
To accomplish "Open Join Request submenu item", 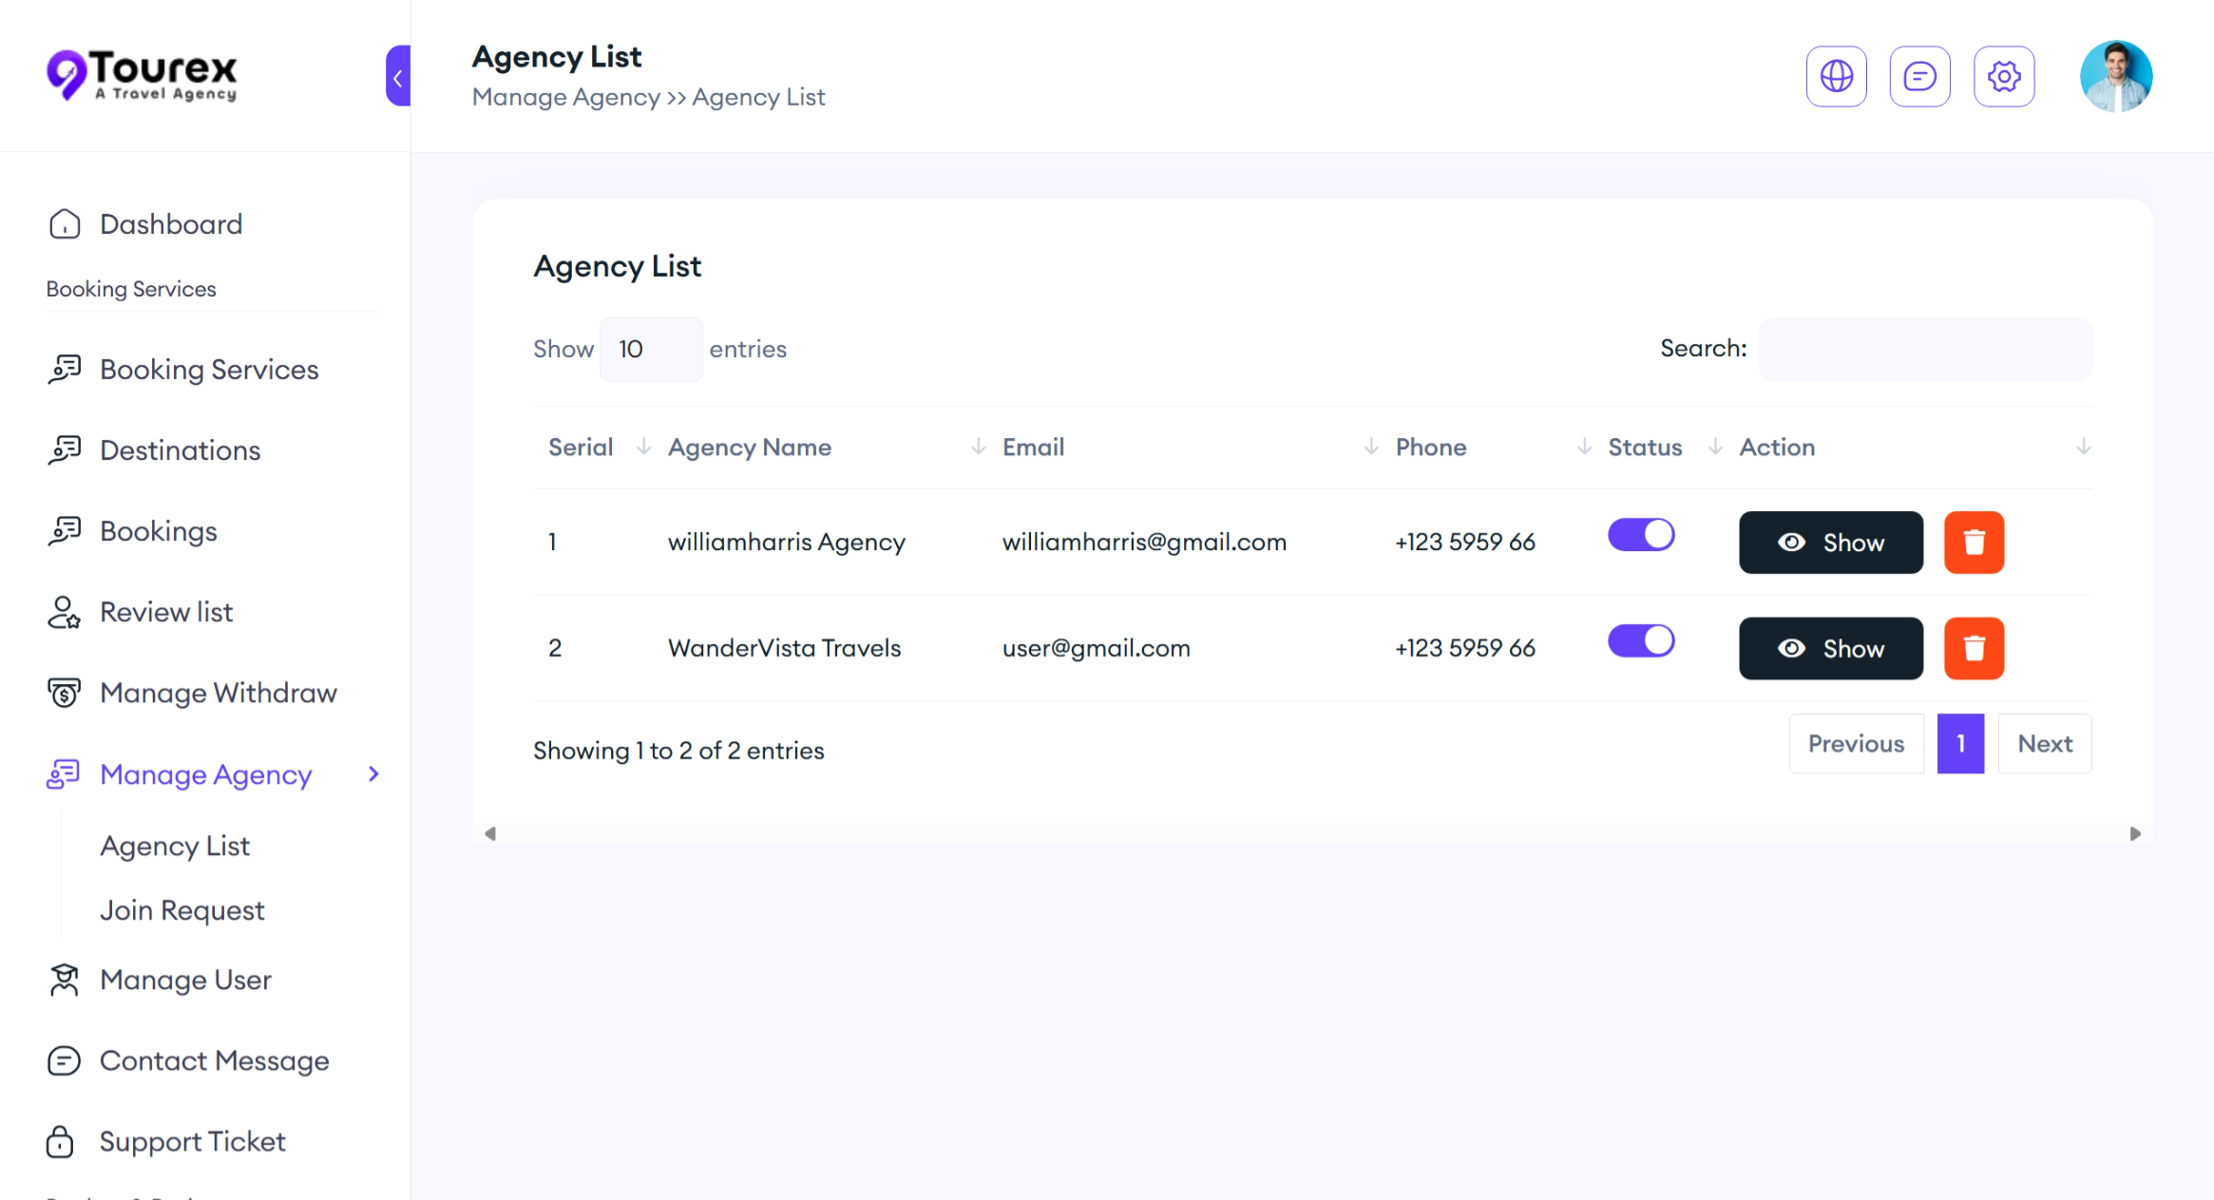I will click(x=181, y=910).
